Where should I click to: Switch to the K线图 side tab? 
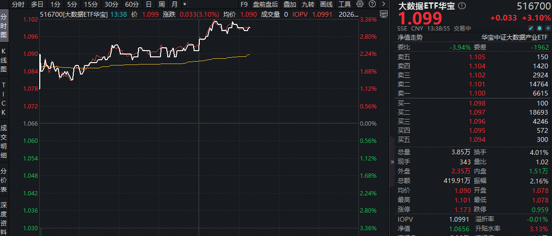pyautogui.click(x=4, y=61)
